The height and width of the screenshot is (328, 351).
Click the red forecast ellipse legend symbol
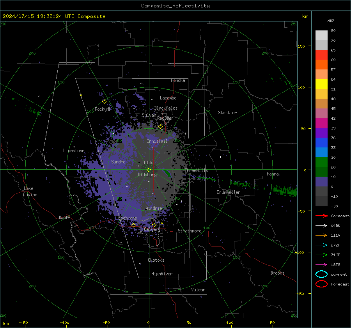point(321,284)
